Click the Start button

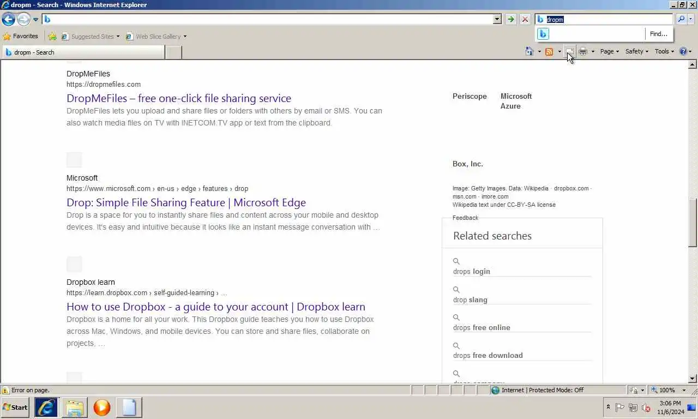(x=15, y=407)
